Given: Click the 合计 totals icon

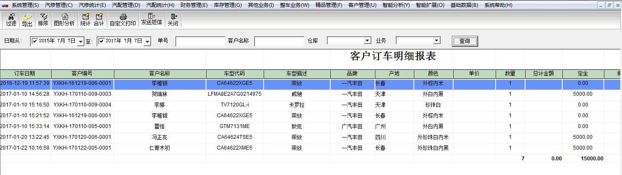Looking at the screenshot, I should click(99, 20).
